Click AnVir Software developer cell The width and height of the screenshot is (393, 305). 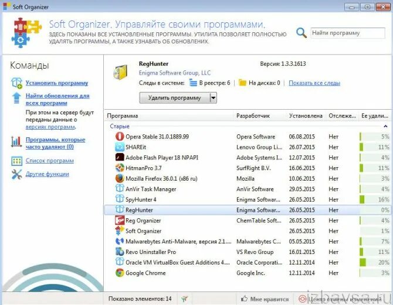[255, 189]
